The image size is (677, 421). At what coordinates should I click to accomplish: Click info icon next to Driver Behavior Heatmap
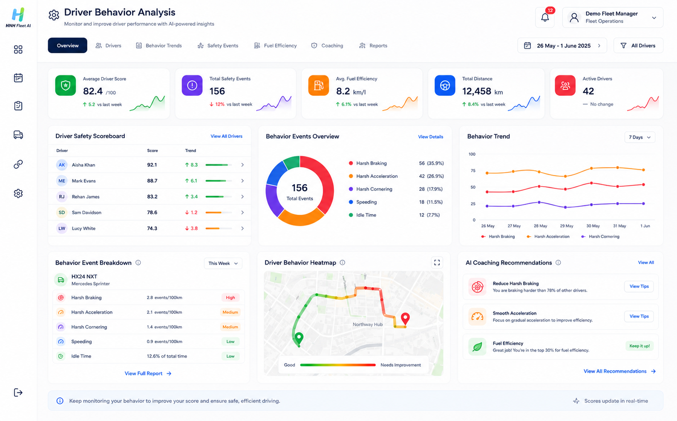(343, 263)
